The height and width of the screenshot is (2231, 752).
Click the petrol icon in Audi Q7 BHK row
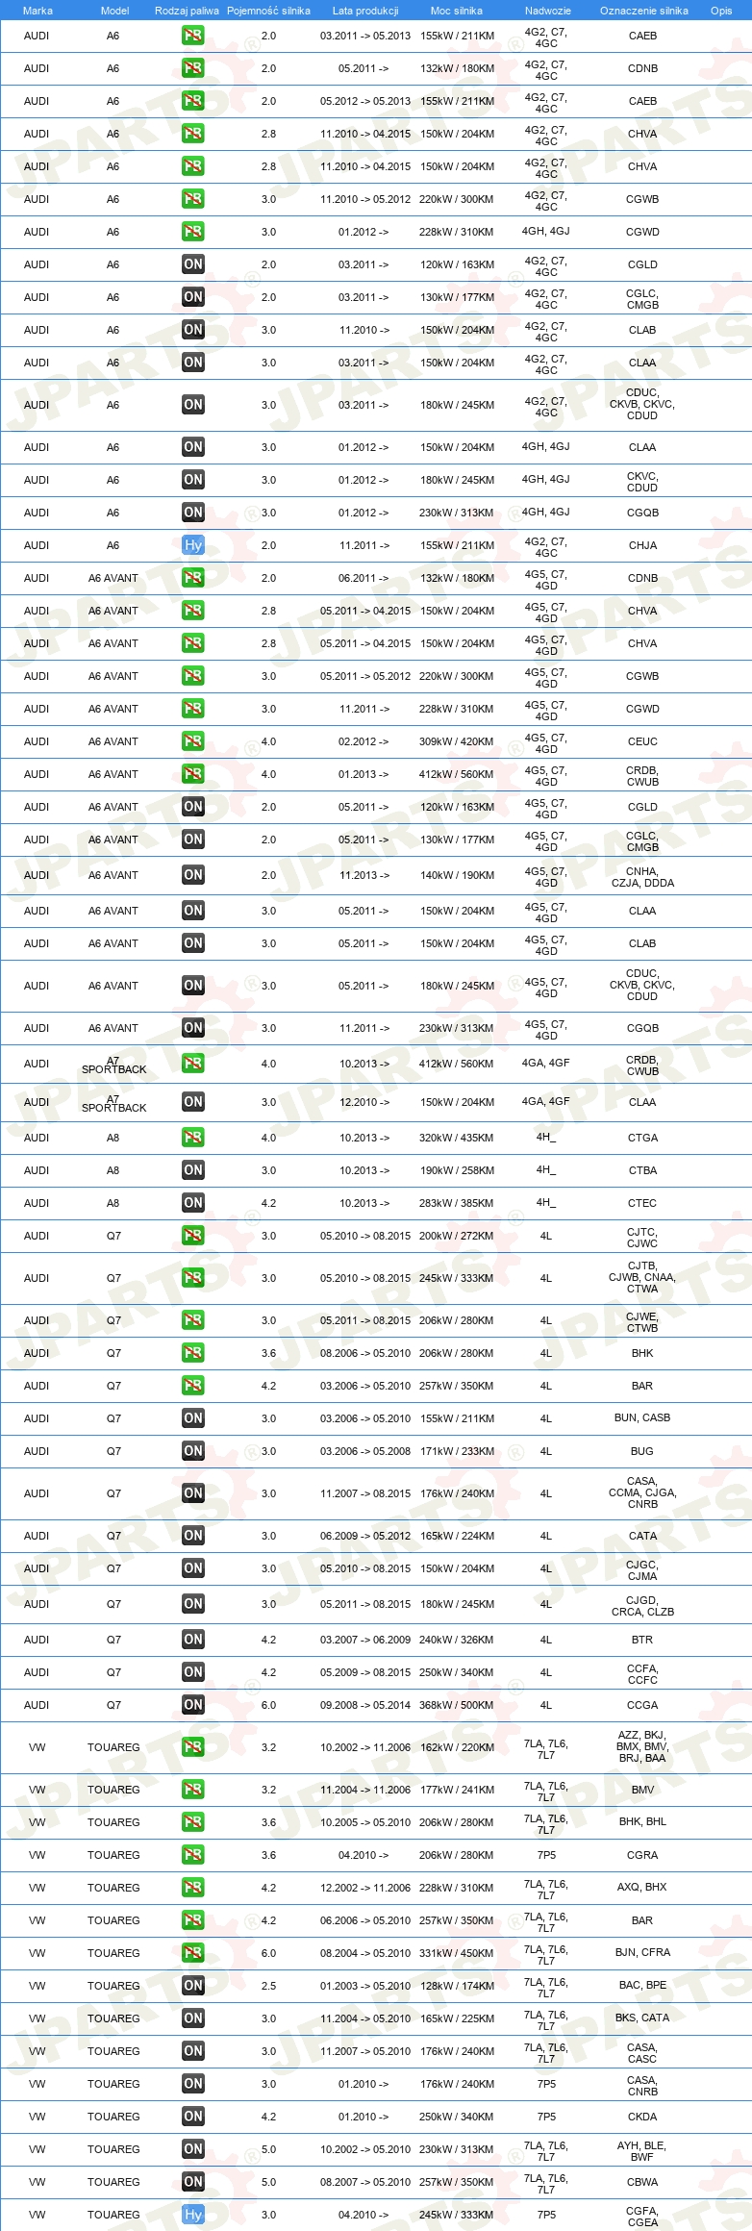[193, 1353]
